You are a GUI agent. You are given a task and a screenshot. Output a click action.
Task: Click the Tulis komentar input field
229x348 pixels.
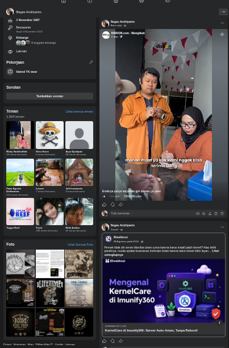152,213
